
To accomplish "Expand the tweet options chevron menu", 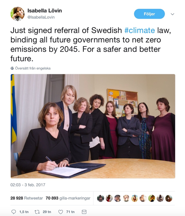I will pos(172,14).
